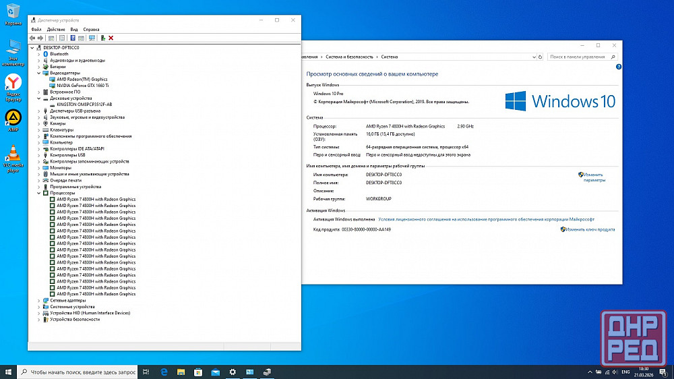The height and width of the screenshot is (379, 674).
Task: Expand the Bluetooth device category
Action: tap(39, 54)
